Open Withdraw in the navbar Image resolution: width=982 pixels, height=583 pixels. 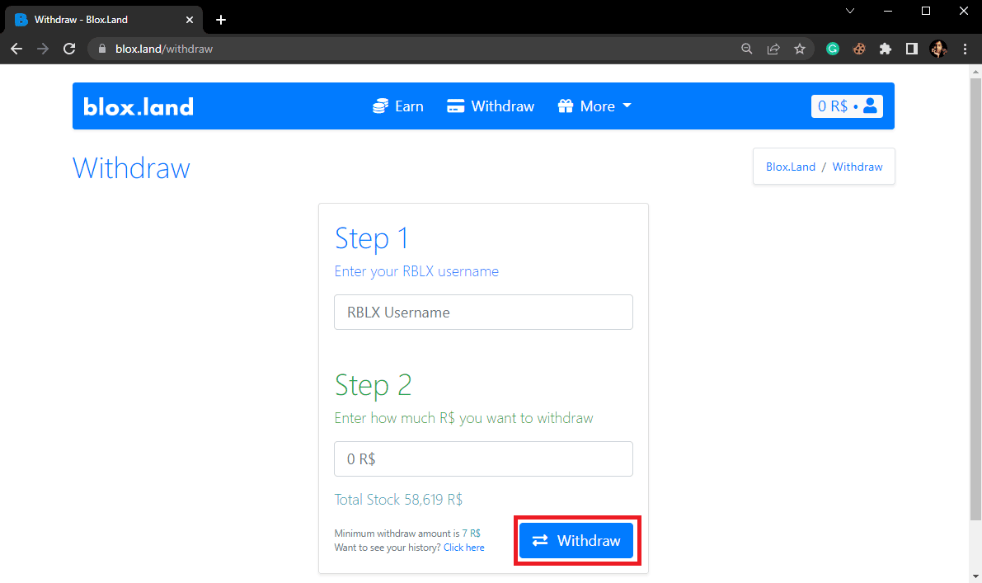pyautogui.click(x=491, y=106)
